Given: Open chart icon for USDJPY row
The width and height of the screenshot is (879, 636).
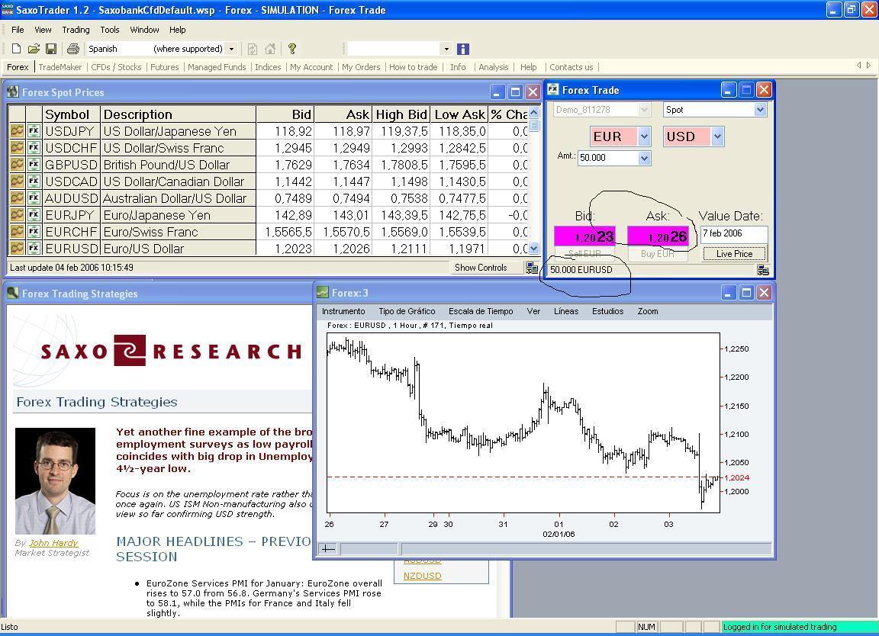Looking at the screenshot, I should 17,131.
